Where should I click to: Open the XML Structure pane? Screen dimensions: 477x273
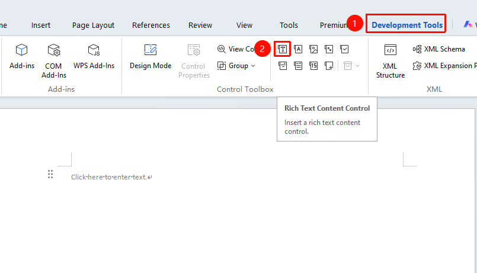coord(390,62)
